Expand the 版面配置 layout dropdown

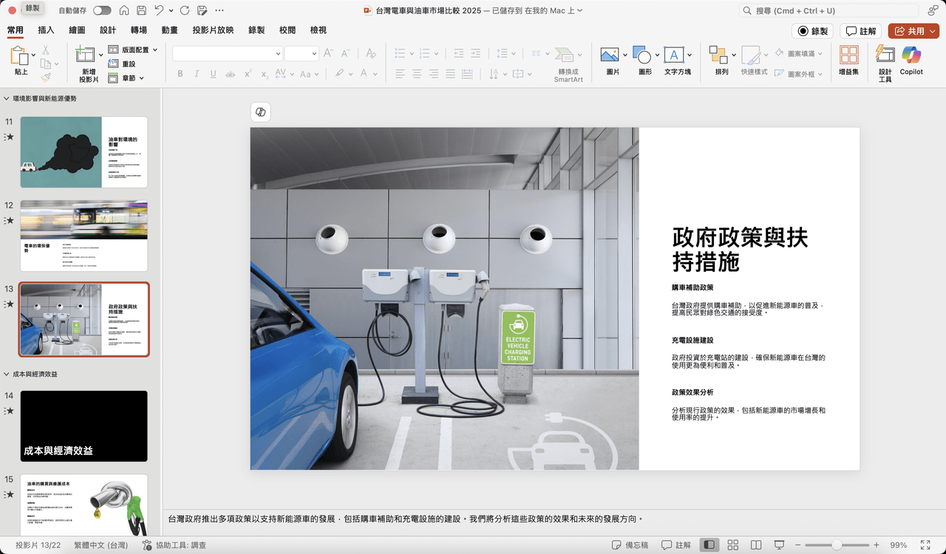coord(134,49)
